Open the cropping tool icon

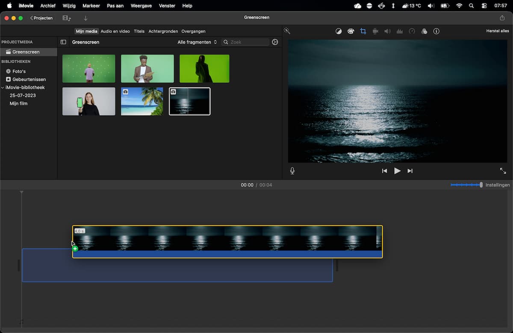tap(363, 31)
